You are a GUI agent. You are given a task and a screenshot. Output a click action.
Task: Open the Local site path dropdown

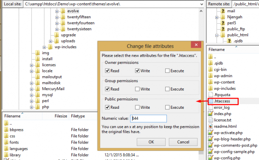tap(202, 4)
